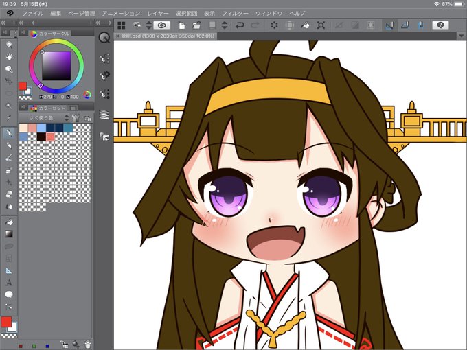Select the active Pen tool

pos(9,132)
